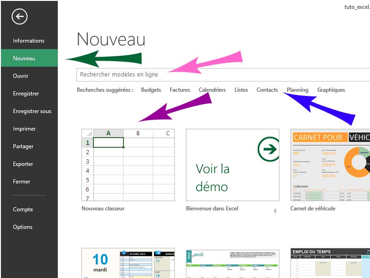Open the Emploi du temps template
The image size is (370, 278).
pos(330,263)
